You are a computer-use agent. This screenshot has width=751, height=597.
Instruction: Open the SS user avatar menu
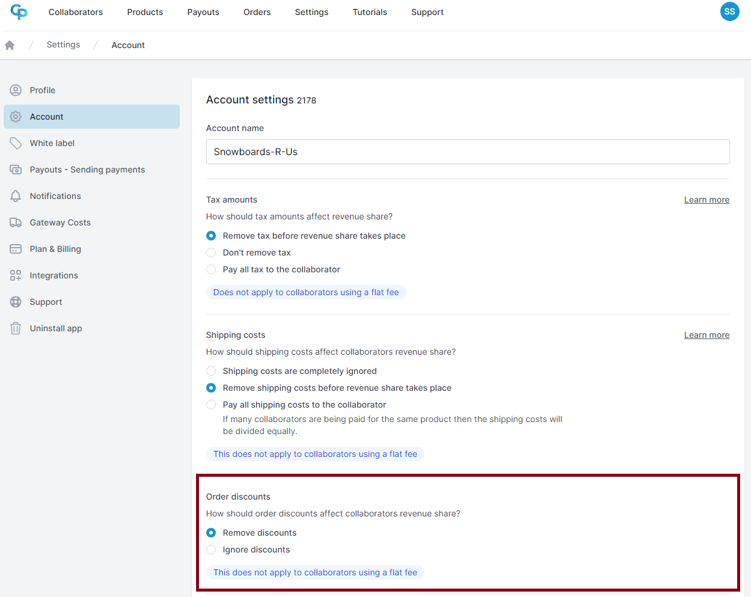coord(729,11)
